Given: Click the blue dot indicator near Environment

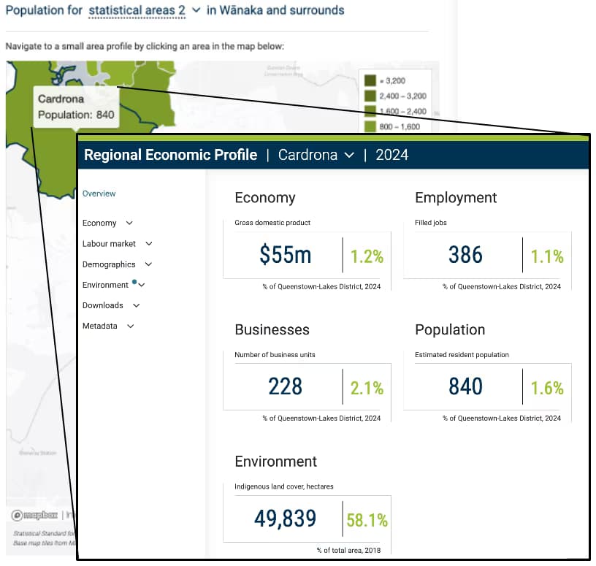Looking at the screenshot, I should 134,282.
